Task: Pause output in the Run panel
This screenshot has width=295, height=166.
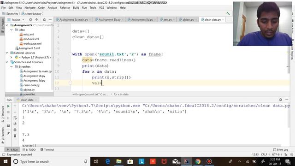Action: pyautogui.click(x=8, y=118)
